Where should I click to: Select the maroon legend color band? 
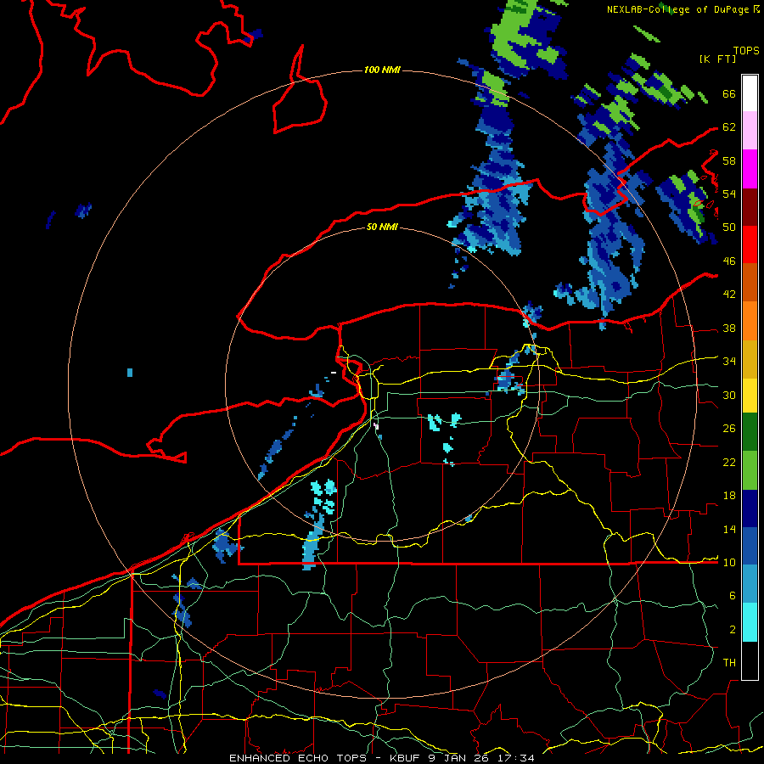[x=750, y=206]
